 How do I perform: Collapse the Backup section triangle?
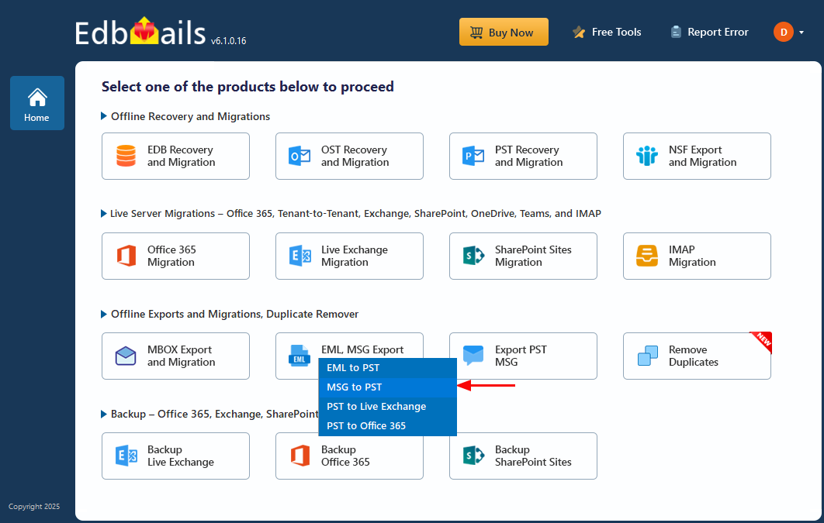103,414
